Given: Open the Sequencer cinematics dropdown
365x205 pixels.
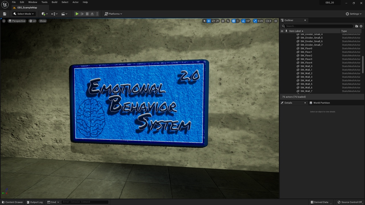Looking at the screenshot, I should click(x=64, y=14).
